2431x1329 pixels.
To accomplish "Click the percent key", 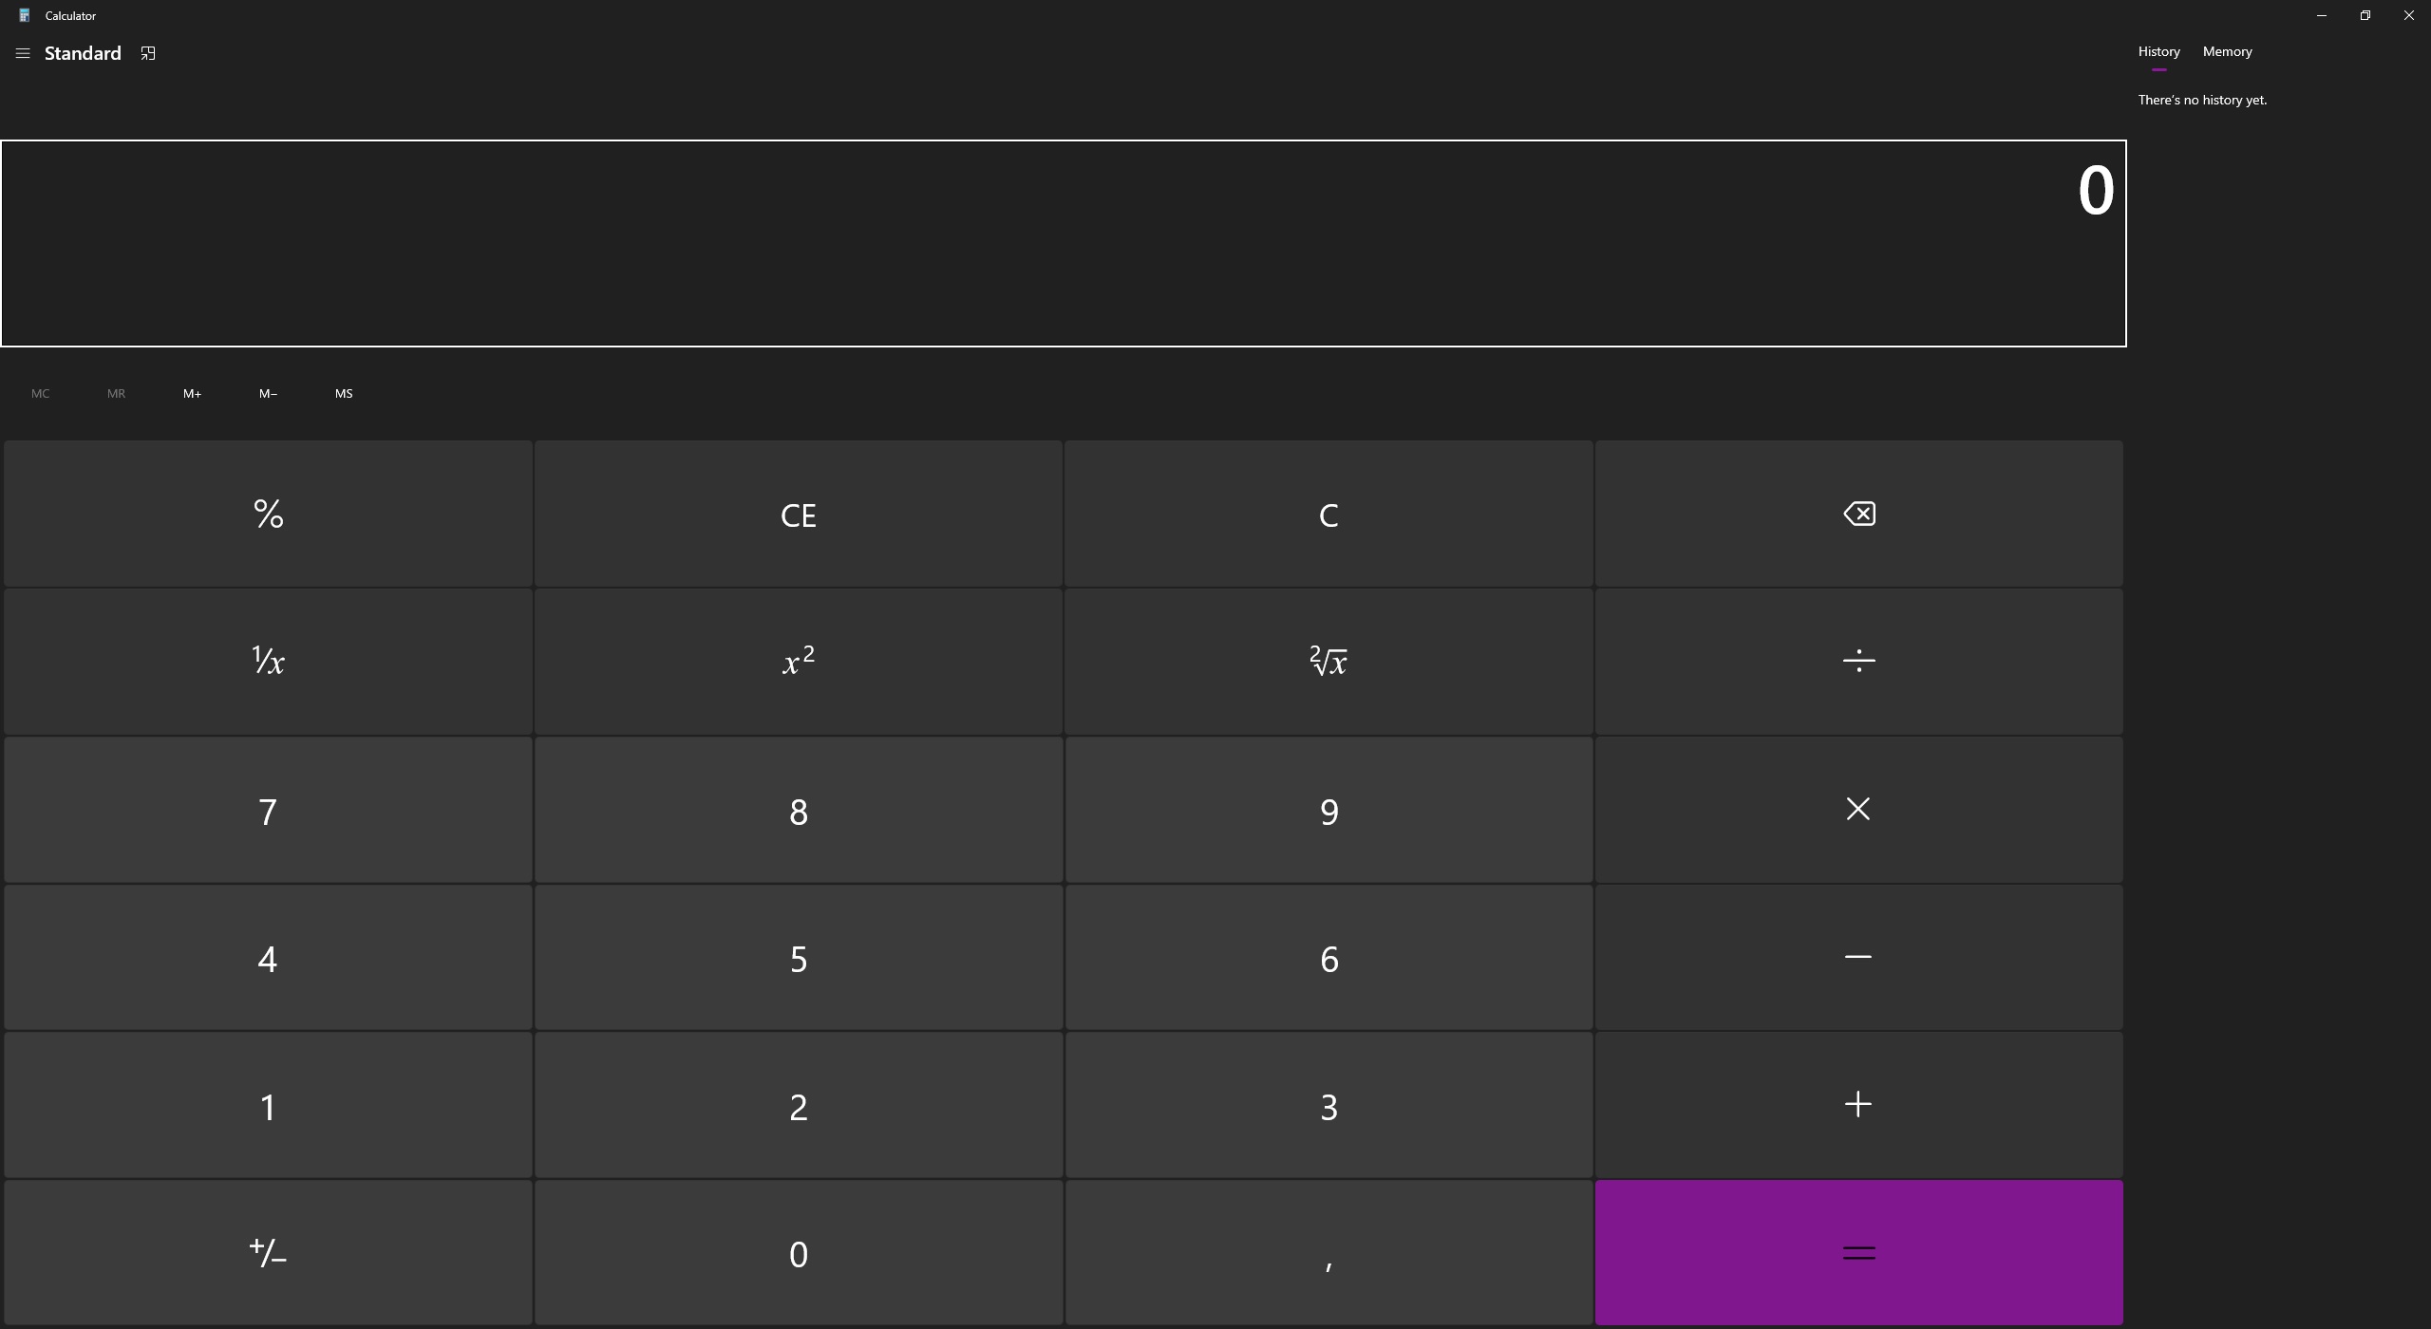I will click(268, 514).
